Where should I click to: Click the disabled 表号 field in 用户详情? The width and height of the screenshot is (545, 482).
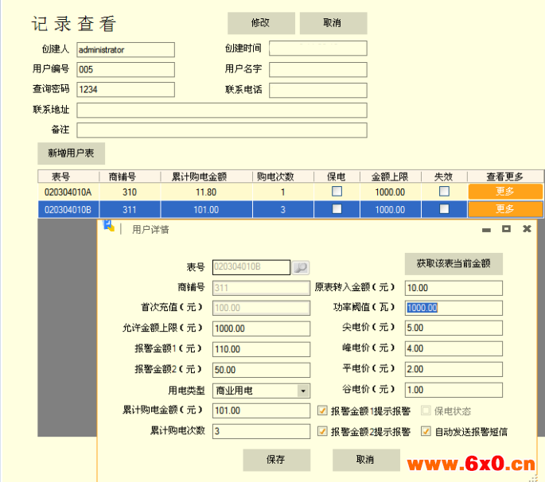(x=251, y=267)
